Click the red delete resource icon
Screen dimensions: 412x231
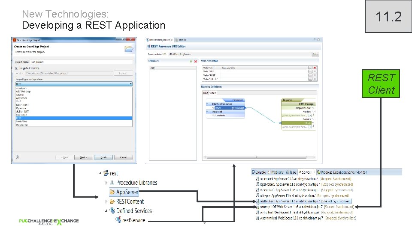196,61
